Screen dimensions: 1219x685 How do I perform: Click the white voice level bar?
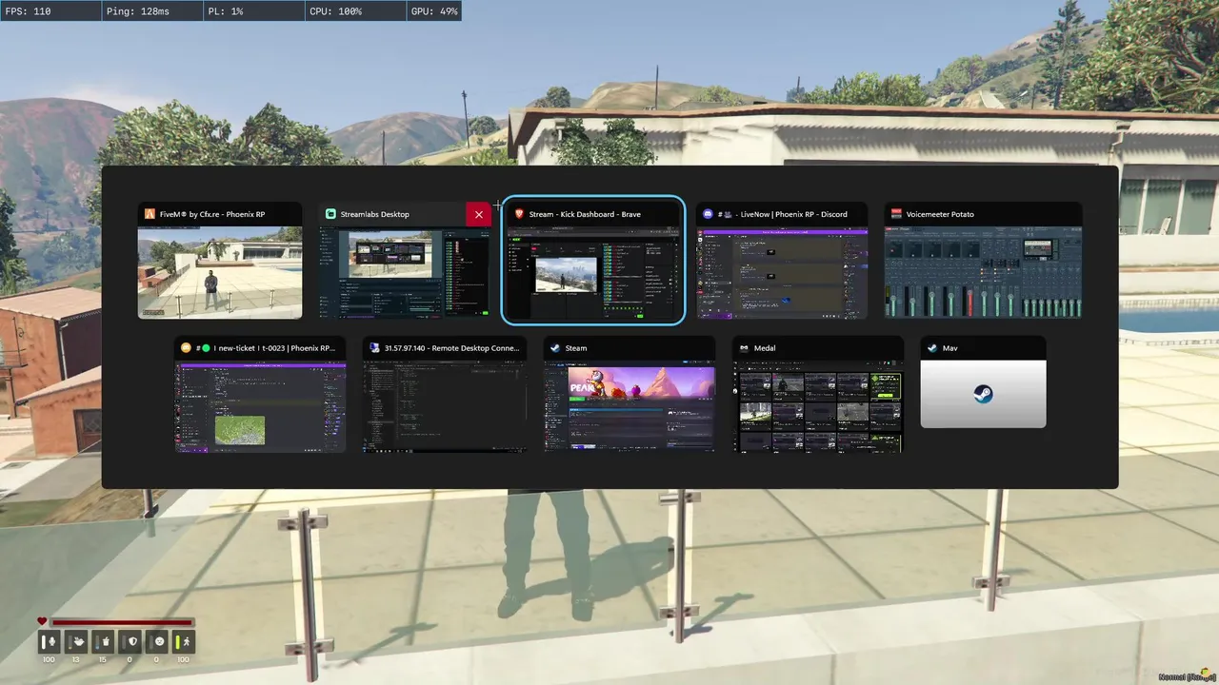click(x=44, y=642)
